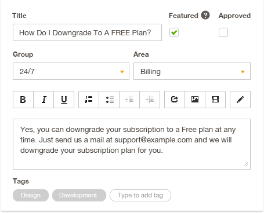Insert a numbered list
The width and height of the screenshot is (264, 213).
(x=89, y=100)
